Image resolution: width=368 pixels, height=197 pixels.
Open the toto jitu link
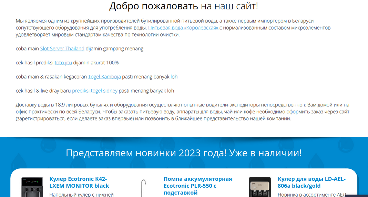click(63, 63)
